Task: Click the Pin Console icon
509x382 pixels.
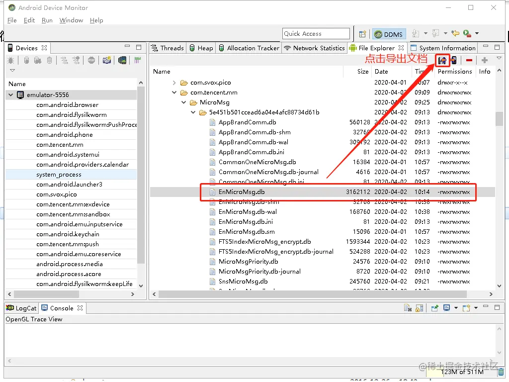Action: [x=434, y=308]
